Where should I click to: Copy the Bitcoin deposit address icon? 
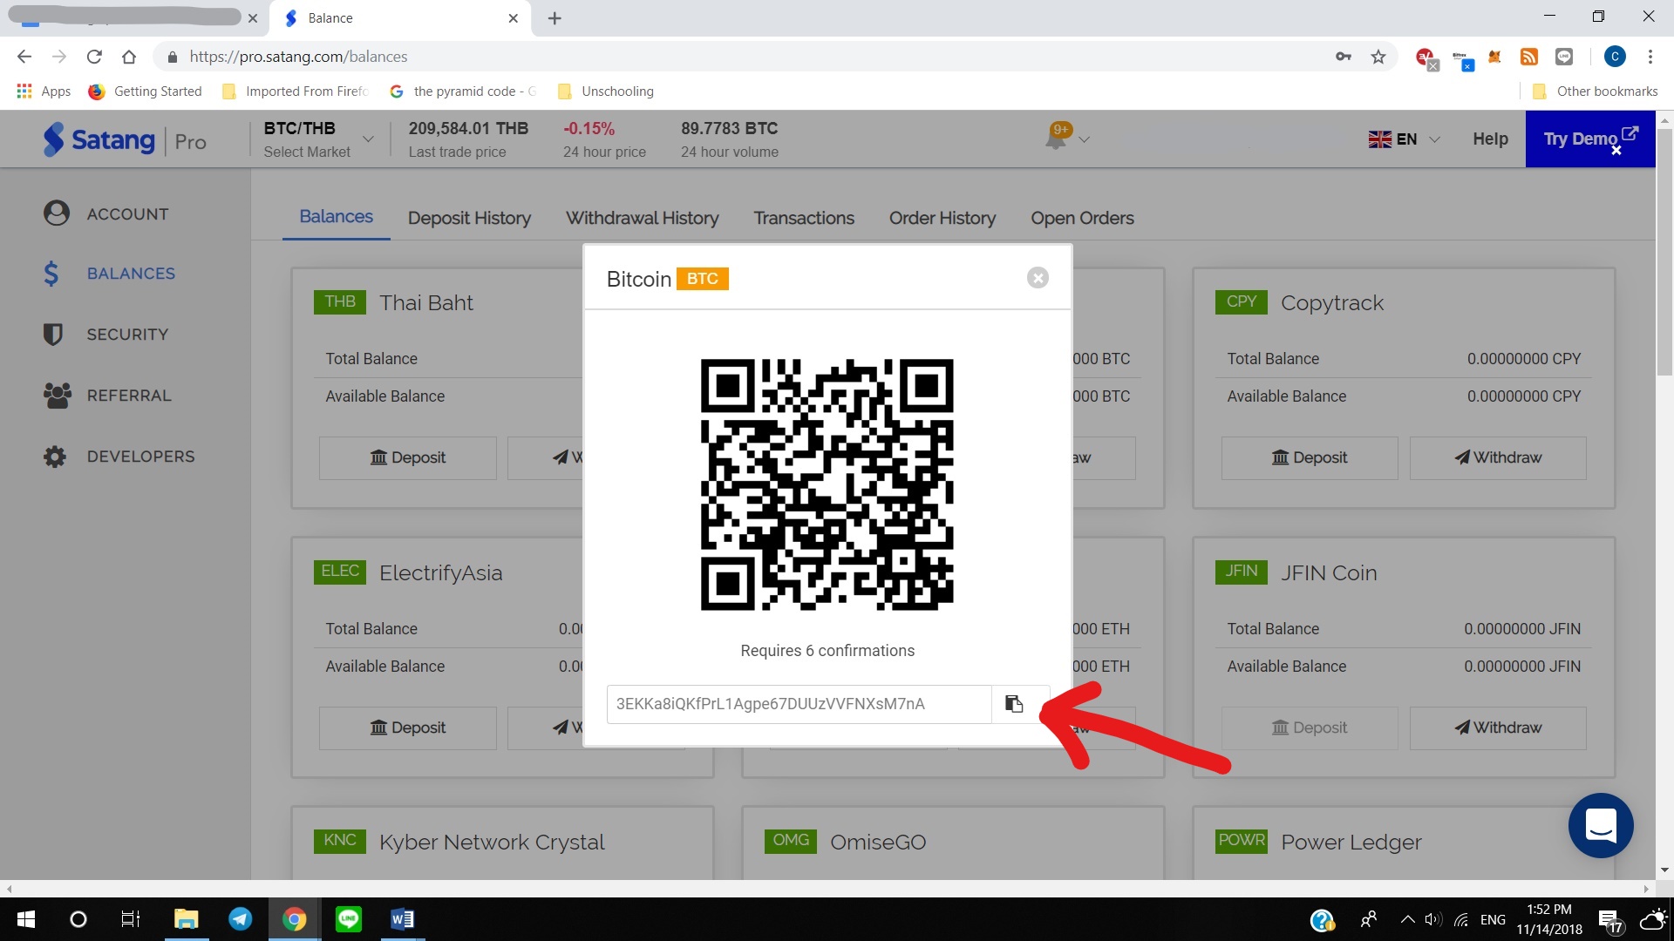click(1014, 703)
